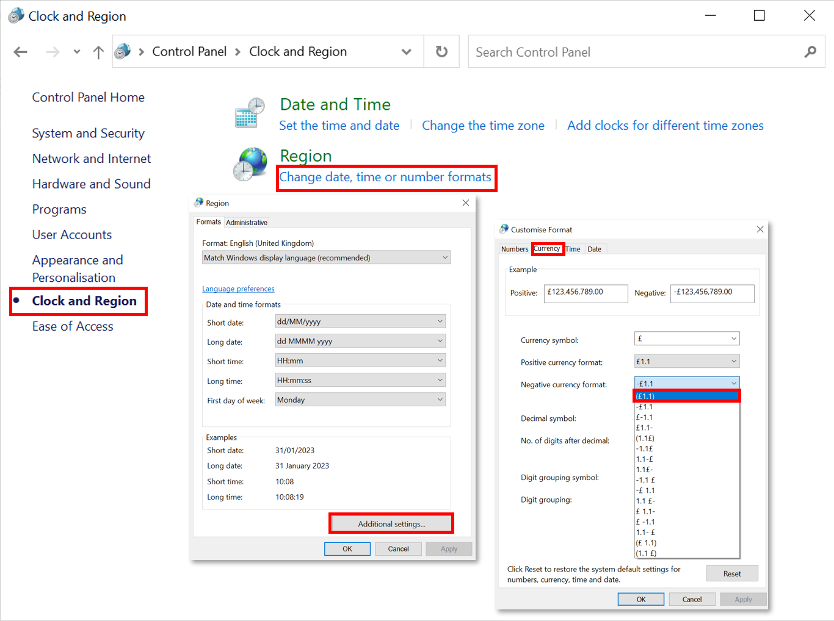Open Language preferences link
Image resolution: width=834 pixels, height=621 pixels.
[238, 289]
